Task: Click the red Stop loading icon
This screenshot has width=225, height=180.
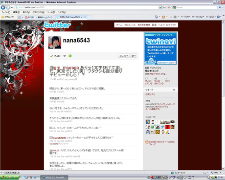Action: pos(169,7)
